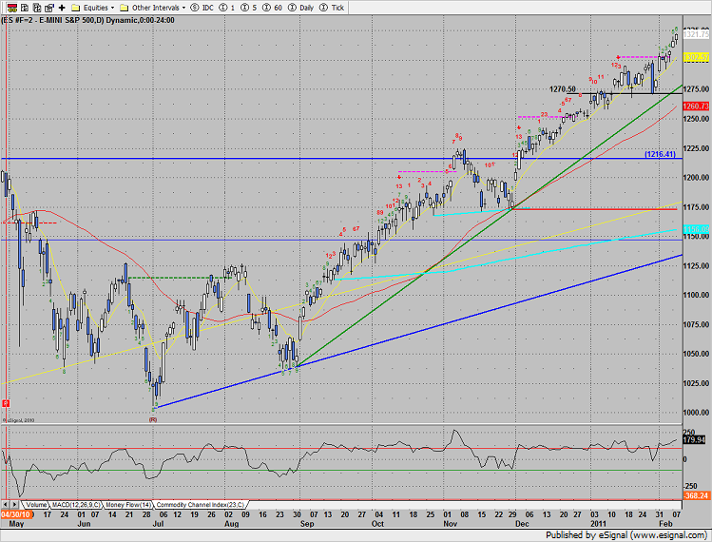This screenshot has width=712, height=542.
Task: Open the Money Flow(14) study tab
Action: click(x=128, y=504)
